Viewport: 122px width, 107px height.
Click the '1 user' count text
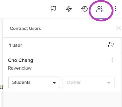16,45
